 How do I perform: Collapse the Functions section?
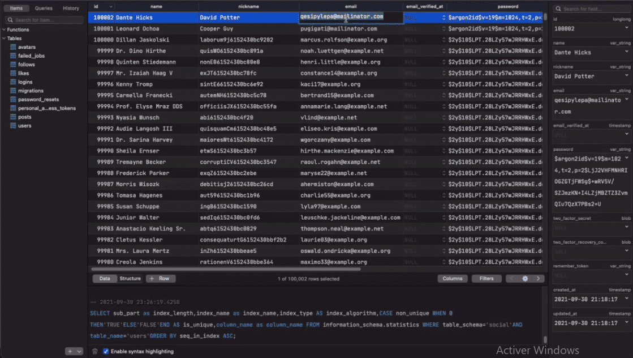(4, 30)
